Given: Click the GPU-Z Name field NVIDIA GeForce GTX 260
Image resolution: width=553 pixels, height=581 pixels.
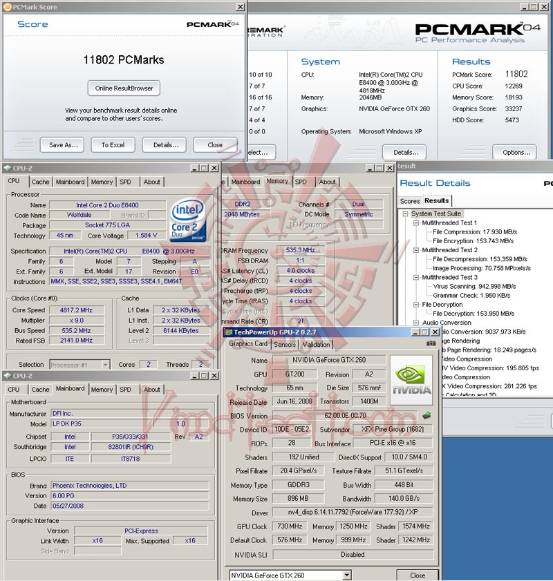Looking at the screenshot, I should [329, 360].
